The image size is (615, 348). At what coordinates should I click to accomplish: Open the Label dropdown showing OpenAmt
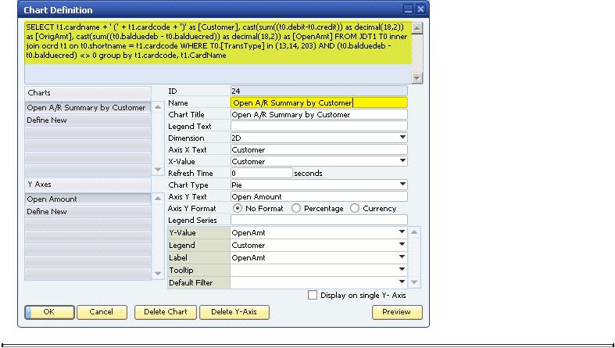point(402,257)
